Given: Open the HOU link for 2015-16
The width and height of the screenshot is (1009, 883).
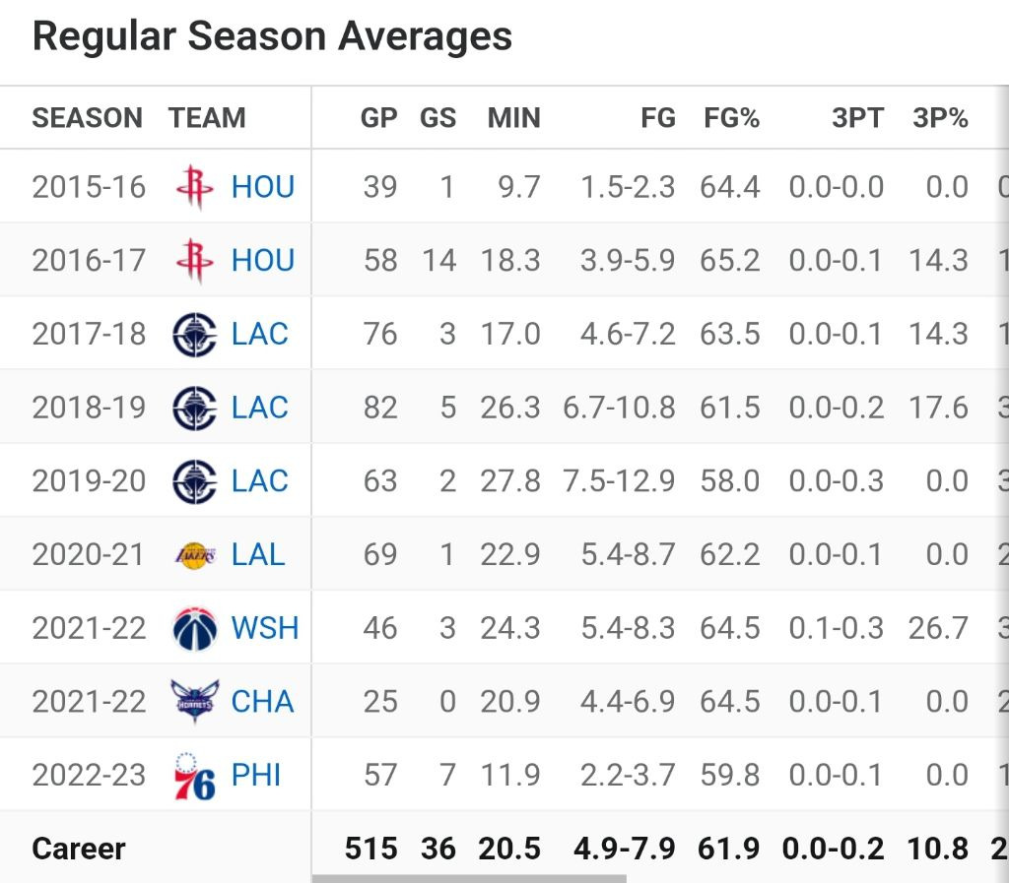Looking at the screenshot, I should pos(262,187).
